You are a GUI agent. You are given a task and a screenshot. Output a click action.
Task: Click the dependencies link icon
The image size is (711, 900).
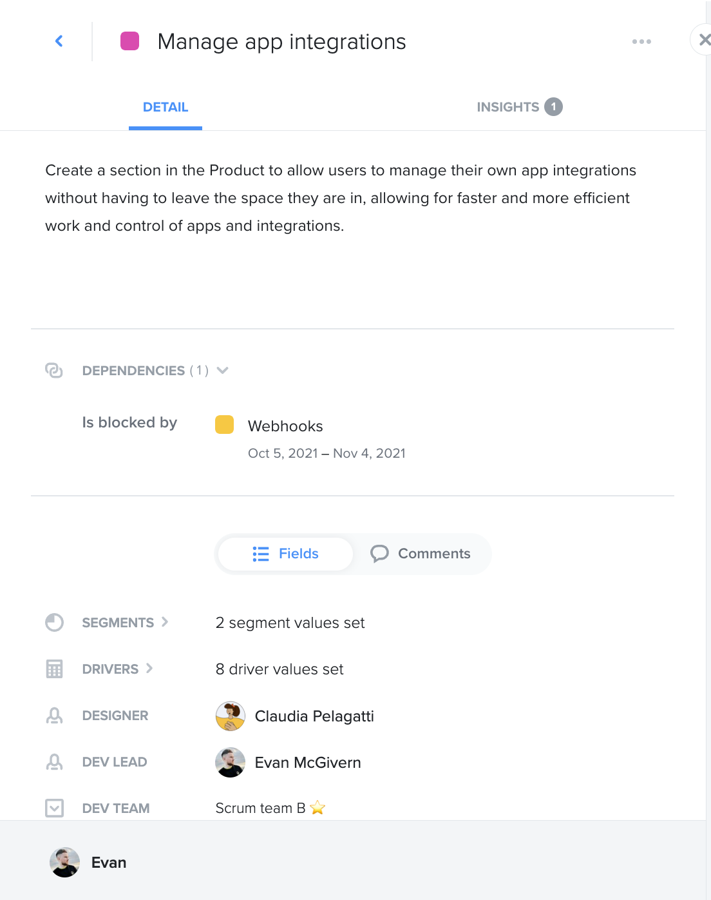pos(54,370)
